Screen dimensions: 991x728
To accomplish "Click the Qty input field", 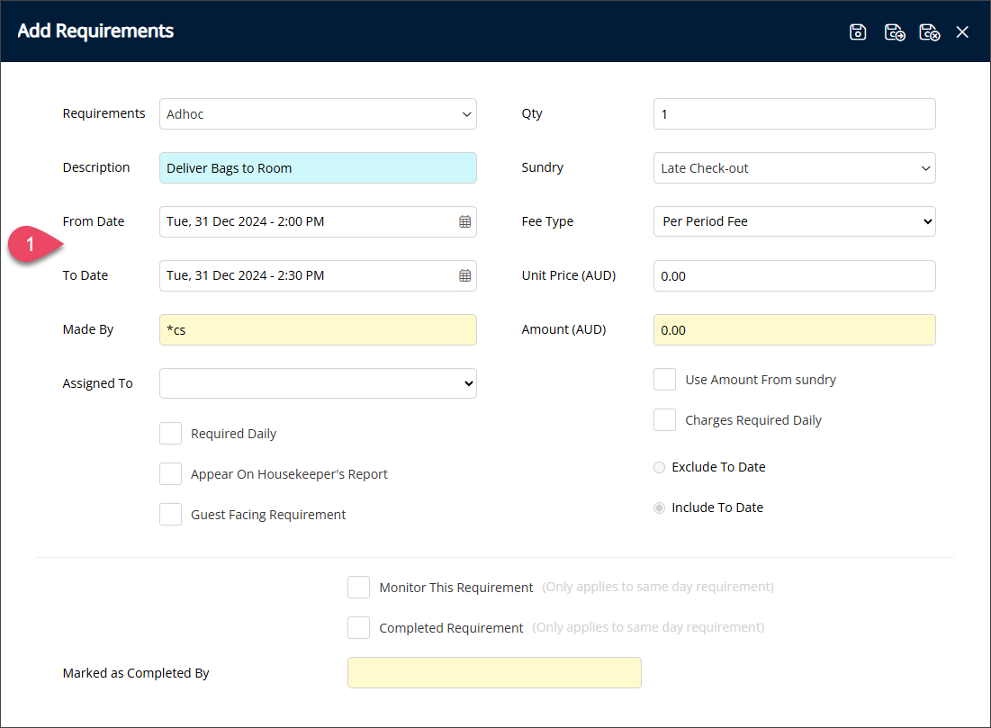I will pyautogui.click(x=795, y=114).
